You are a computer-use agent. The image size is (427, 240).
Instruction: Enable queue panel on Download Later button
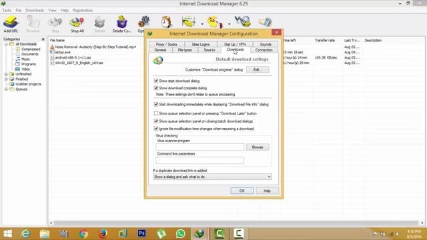156,113
